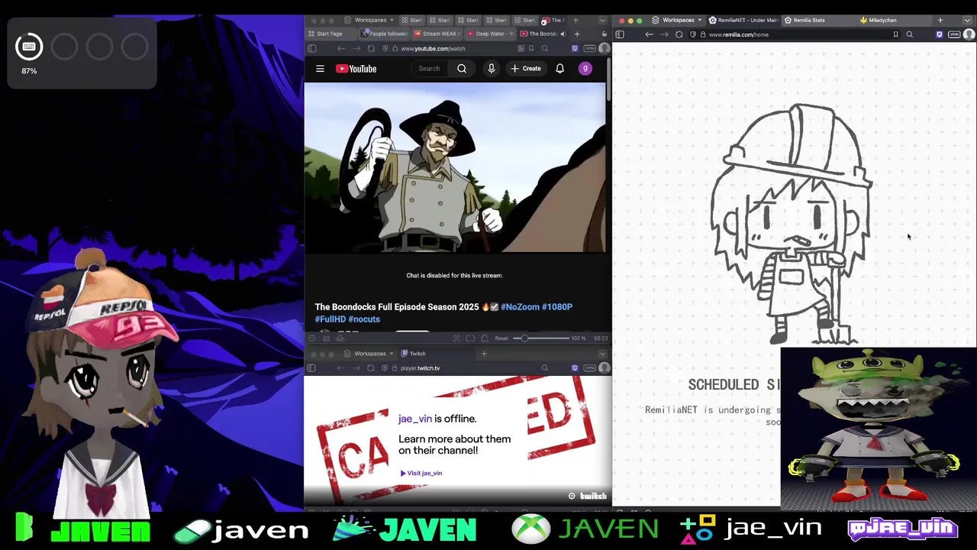Bookmark the remilia.com page
The width and height of the screenshot is (977, 550).
(895, 34)
